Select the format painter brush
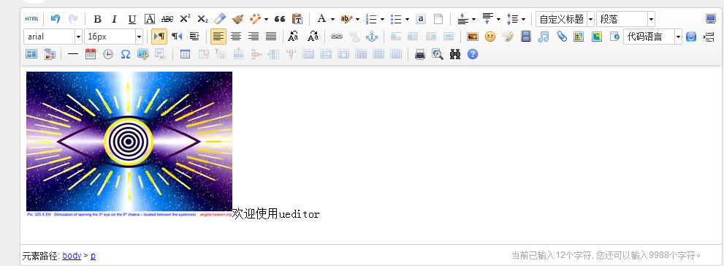This screenshot has height=266, width=724. pos(237,19)
